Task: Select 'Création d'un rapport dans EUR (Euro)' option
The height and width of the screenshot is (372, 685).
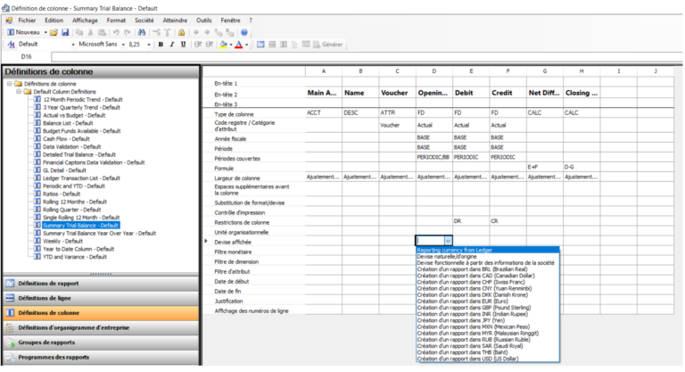Action: click(x=462, y=302)
